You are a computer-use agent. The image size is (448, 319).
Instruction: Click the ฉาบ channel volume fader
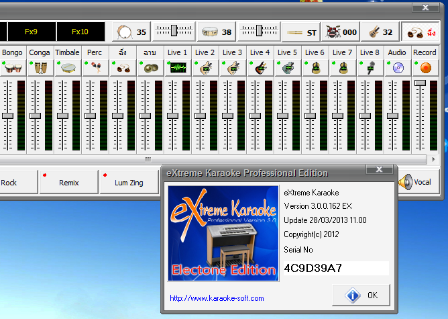pos(145,116)
